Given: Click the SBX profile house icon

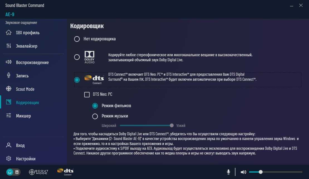Looking at the screenshot, I should (9, 33).
